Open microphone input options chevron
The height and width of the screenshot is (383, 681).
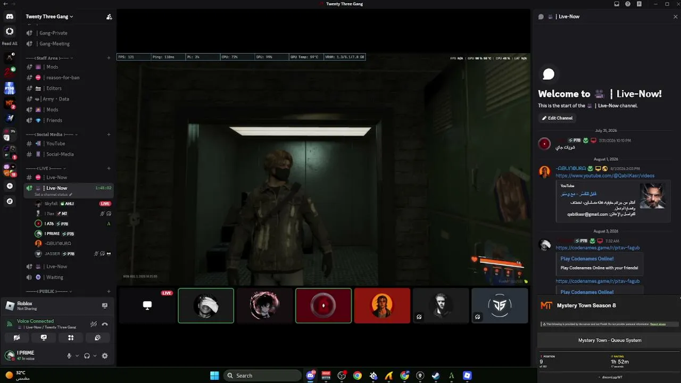[77, 356]
